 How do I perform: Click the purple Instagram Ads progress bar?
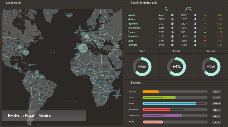click(x=162, y=116)
